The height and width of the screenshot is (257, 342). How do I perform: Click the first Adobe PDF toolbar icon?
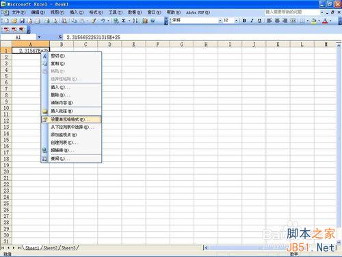coord(7,29)
